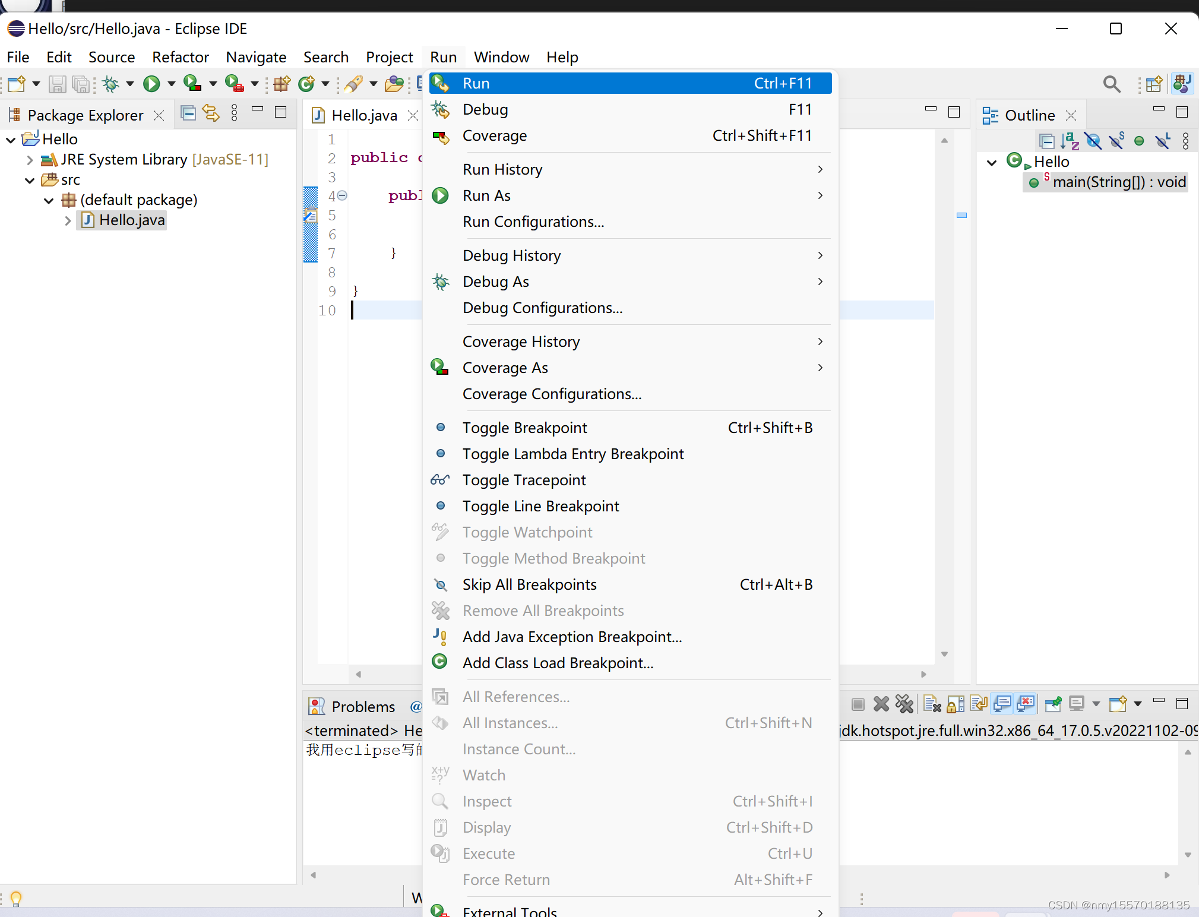Click Sort alphabetically in Outline toolbar

click(1070, 141)
